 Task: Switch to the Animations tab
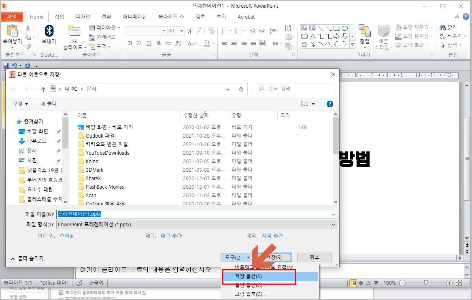pos(134,17)
